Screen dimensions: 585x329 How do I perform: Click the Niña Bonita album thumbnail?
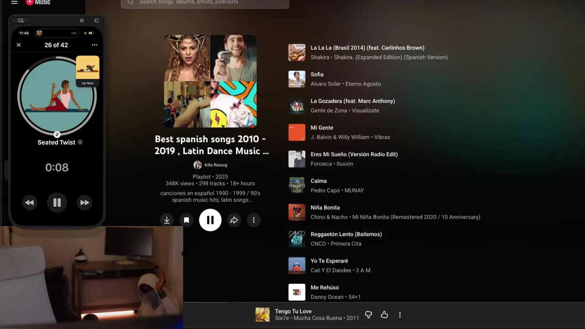tap(297, 212)
